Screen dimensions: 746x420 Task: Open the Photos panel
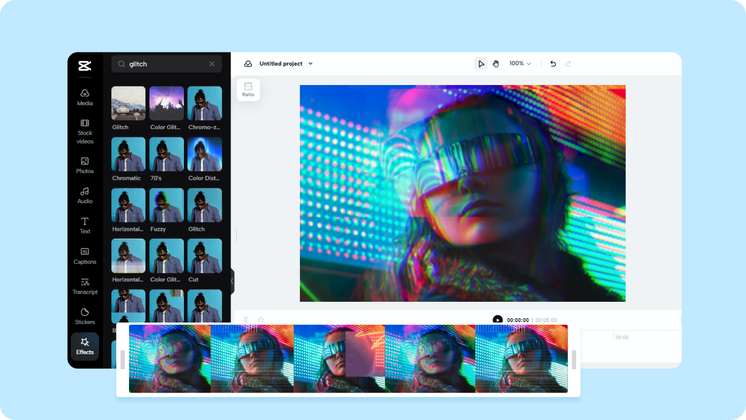click(x=84, y=166)
